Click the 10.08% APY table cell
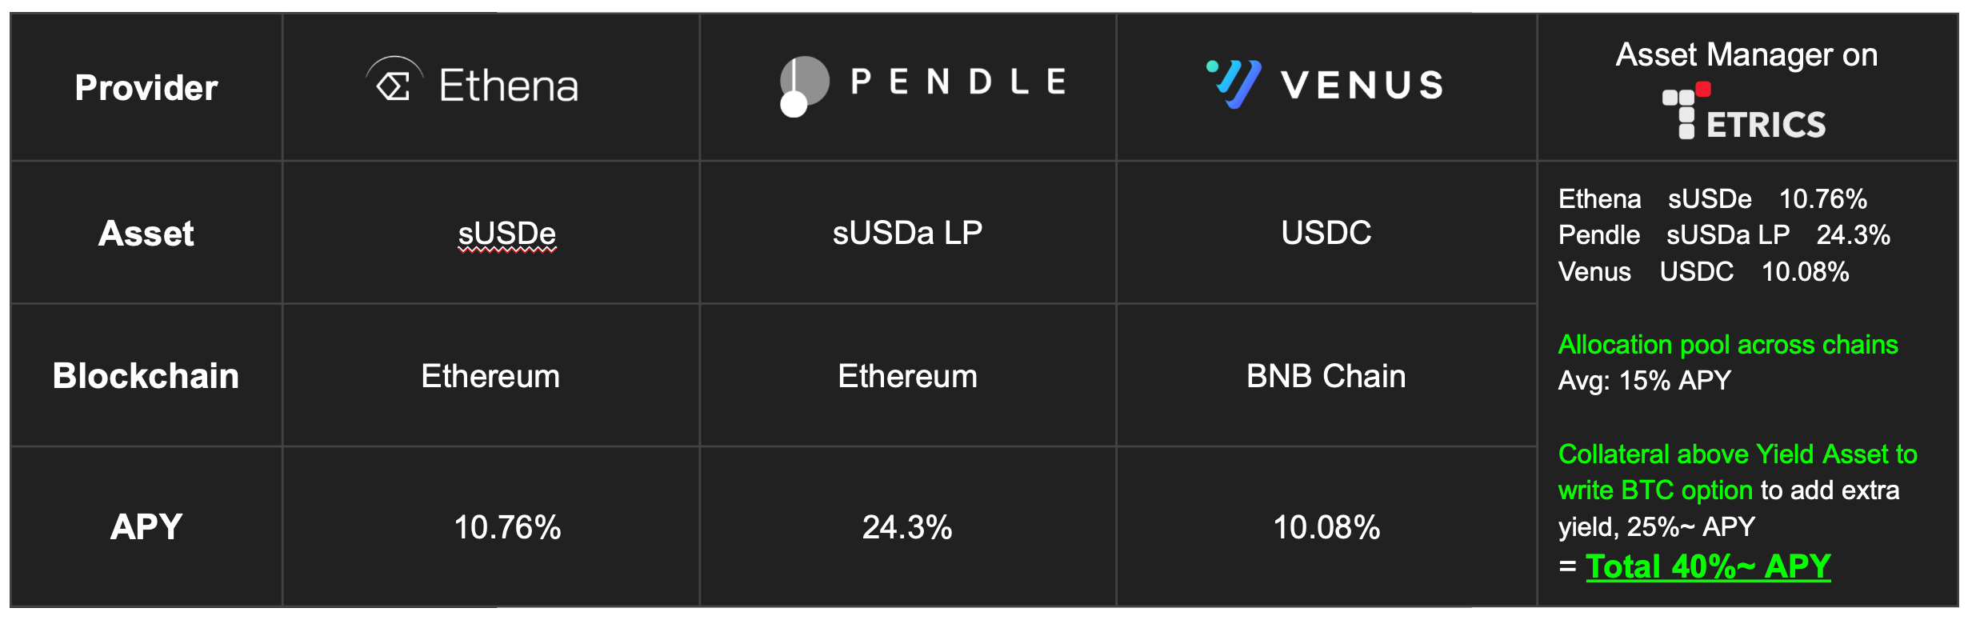 pos(1326,527)
